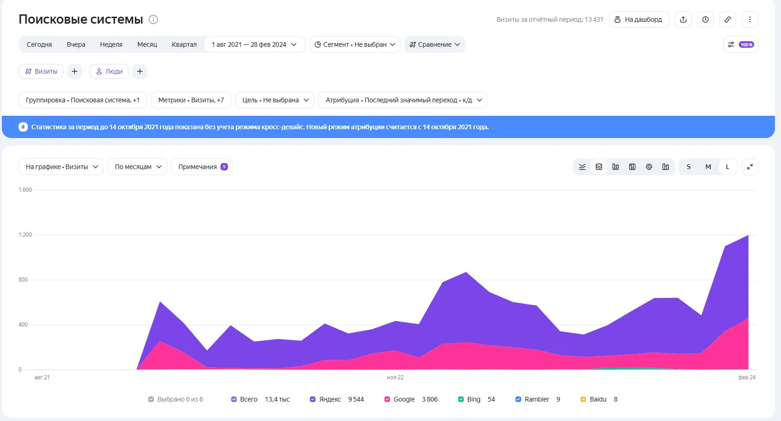Set chart size to S

(x=689, y=167)
